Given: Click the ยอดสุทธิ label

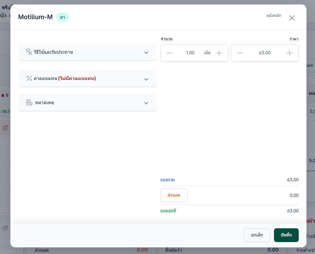Looking at the screenshot, I should pos(168,211).
